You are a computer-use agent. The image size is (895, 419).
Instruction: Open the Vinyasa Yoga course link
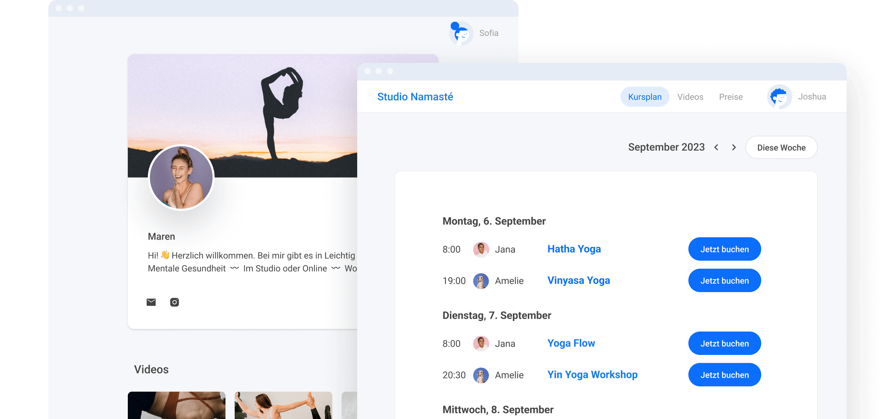tap(579, 280)
